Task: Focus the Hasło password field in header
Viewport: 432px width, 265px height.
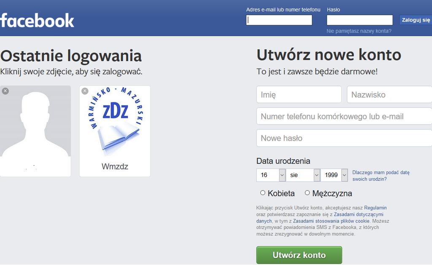Action: pos(359,20)
